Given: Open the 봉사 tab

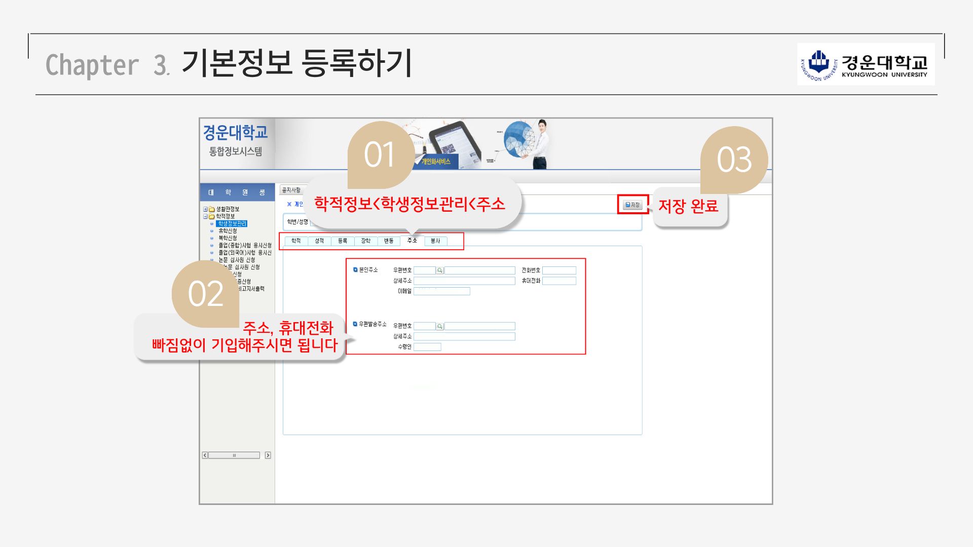Looking at the screenshot, I should [435, 241].
